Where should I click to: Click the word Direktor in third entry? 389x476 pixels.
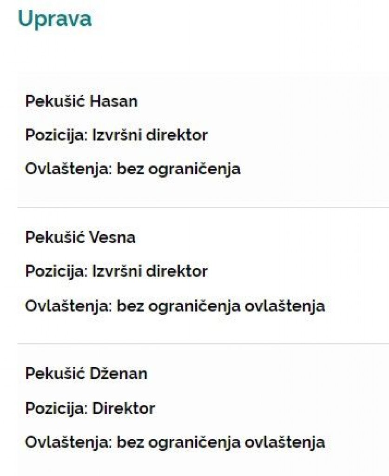(124, 408)
